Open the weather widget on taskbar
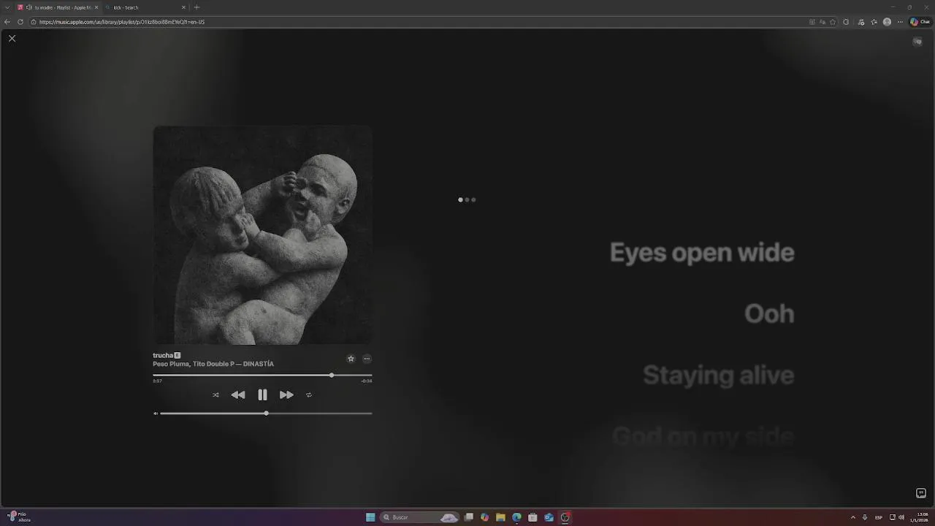935x526 pixels. coord(20,517)
